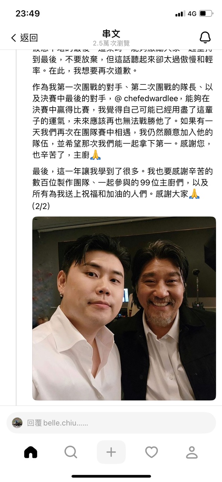Viewport: 222px width, 482px height.
Task: Tap the (2/2) thread part marker
Action: [41, 206]
